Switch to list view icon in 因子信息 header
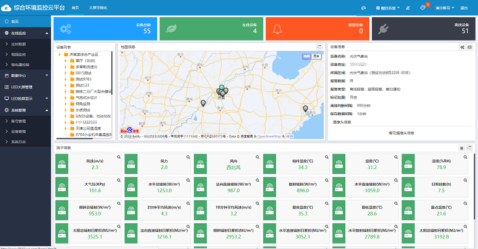 pos(461,148)
